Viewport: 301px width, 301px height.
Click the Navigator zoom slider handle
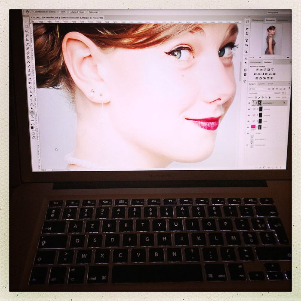click(274, 58)
